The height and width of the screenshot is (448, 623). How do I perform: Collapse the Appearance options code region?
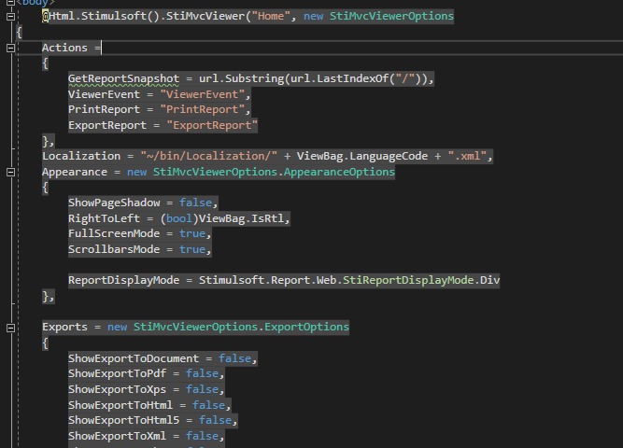[x=10, y=173]
